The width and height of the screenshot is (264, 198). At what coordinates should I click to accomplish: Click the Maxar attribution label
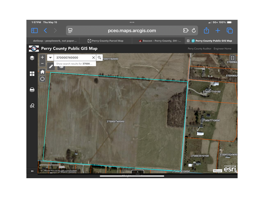[217, 171]
